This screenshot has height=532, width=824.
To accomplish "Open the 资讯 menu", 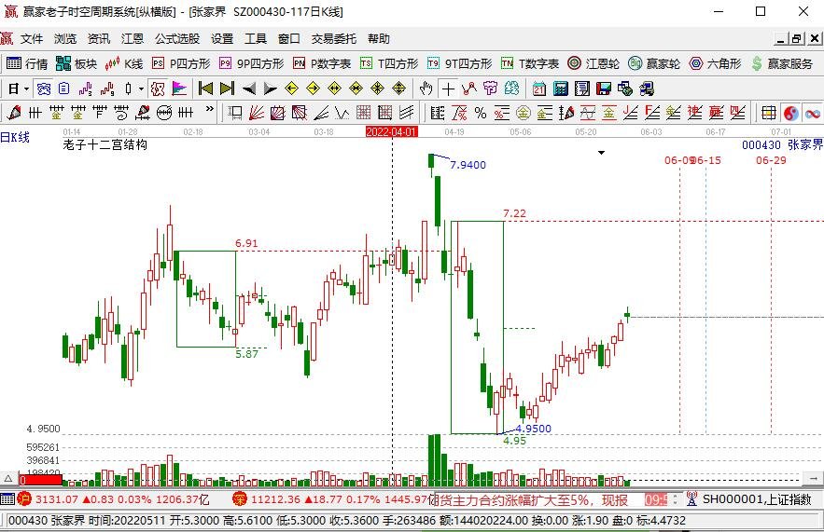I will [x=99, y=39].
